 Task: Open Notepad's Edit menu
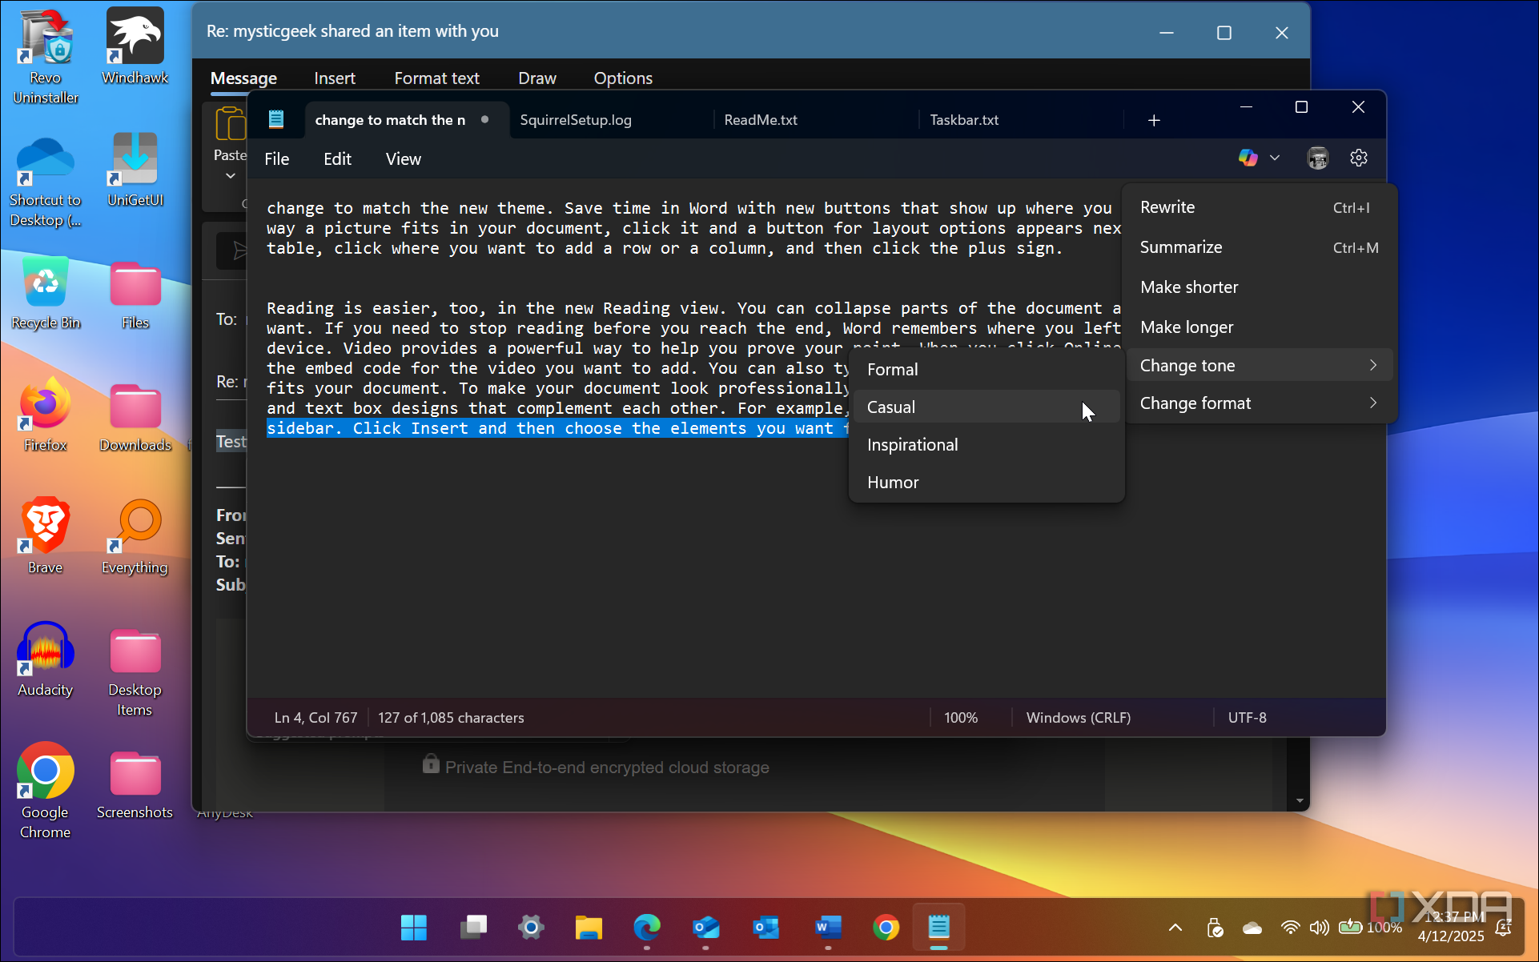click(337, 159)
